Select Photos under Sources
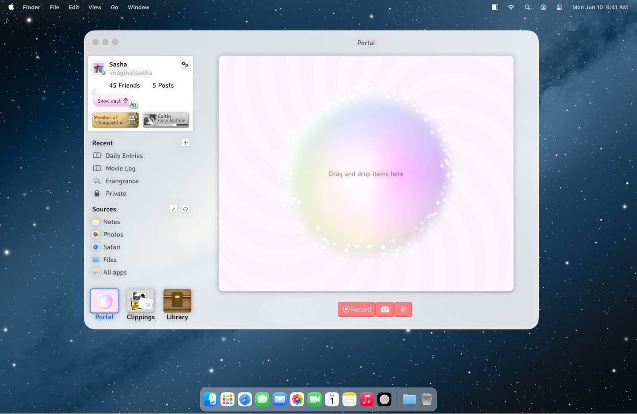Image resolution: width=637 pixels, height=414 pixels. pos(107,234)
